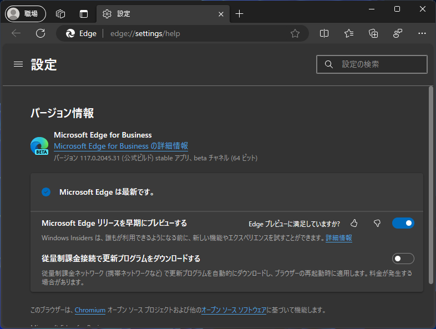Click the blue up-to-date checkmark icon
The height and width of the screenshot is (329, 436).
[x=46, y=192]
